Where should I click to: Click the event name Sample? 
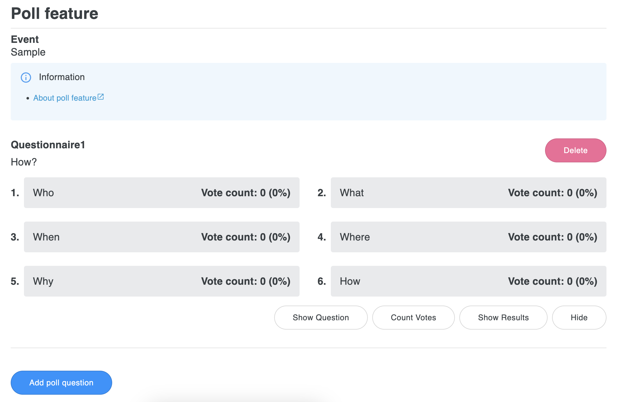tap(28, 52)
